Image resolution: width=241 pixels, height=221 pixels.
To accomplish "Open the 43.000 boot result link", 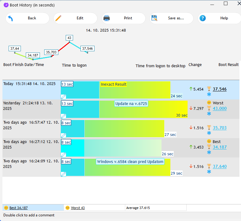I will 220,108.
